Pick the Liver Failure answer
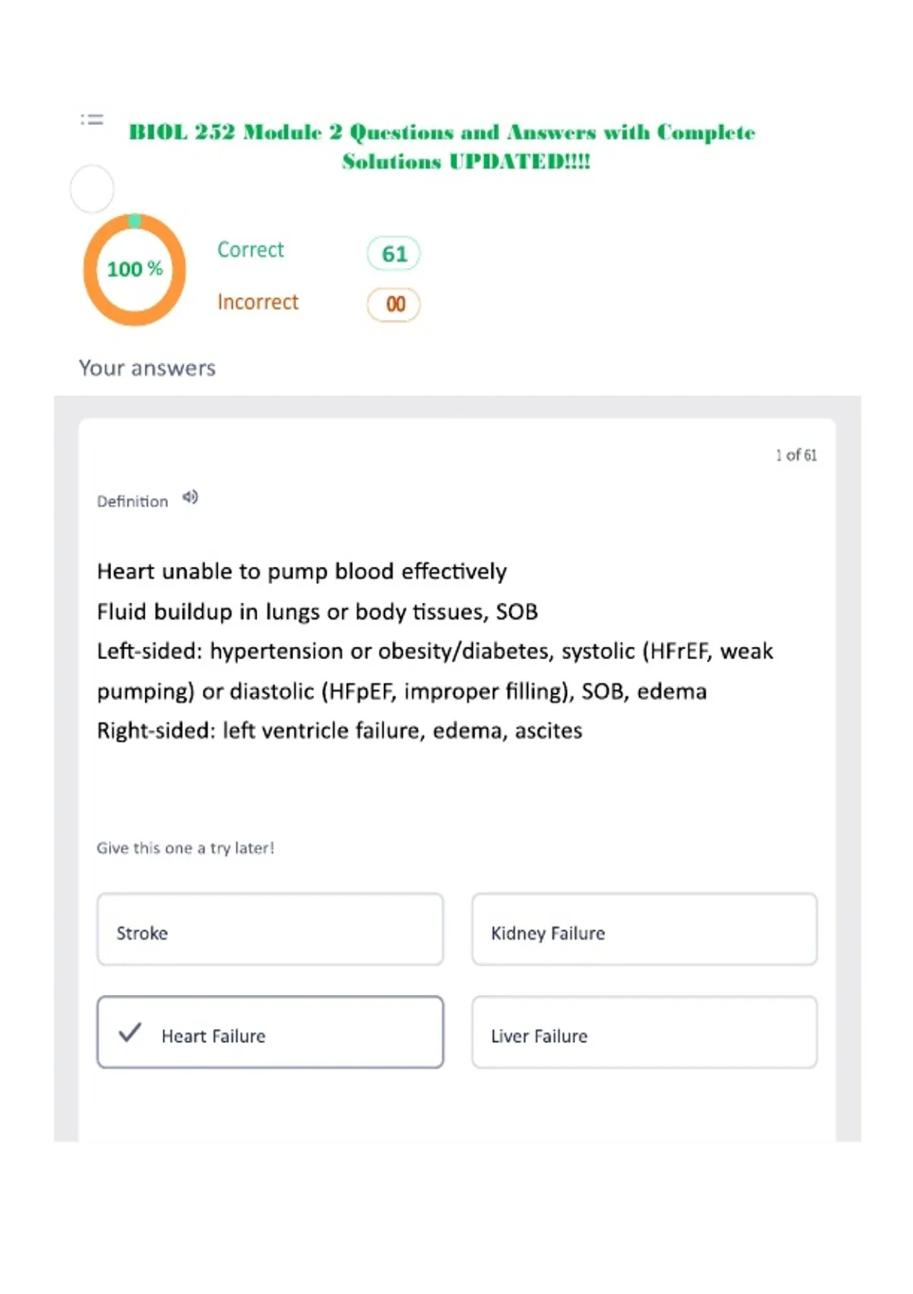Viewport: 913px width, 1294px height. pos(644,1032)
